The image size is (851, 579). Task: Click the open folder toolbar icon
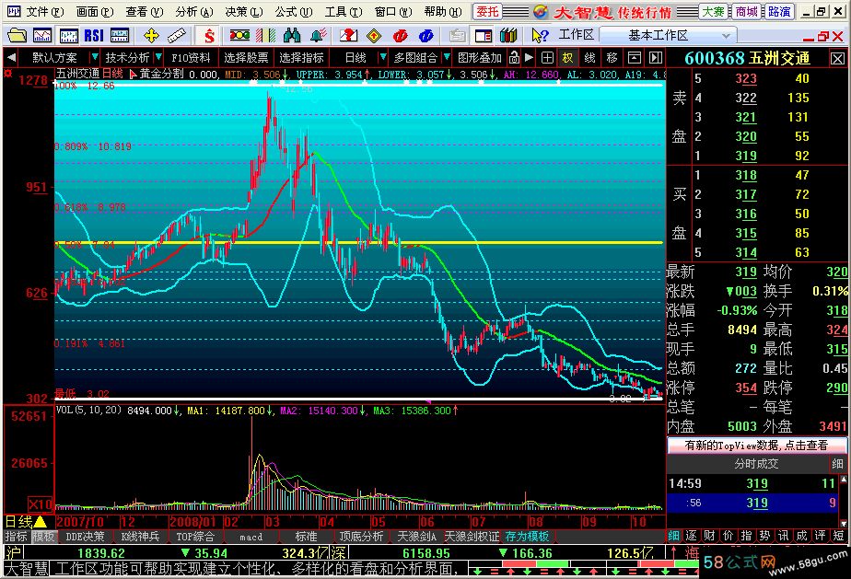[x=17, y=36]
